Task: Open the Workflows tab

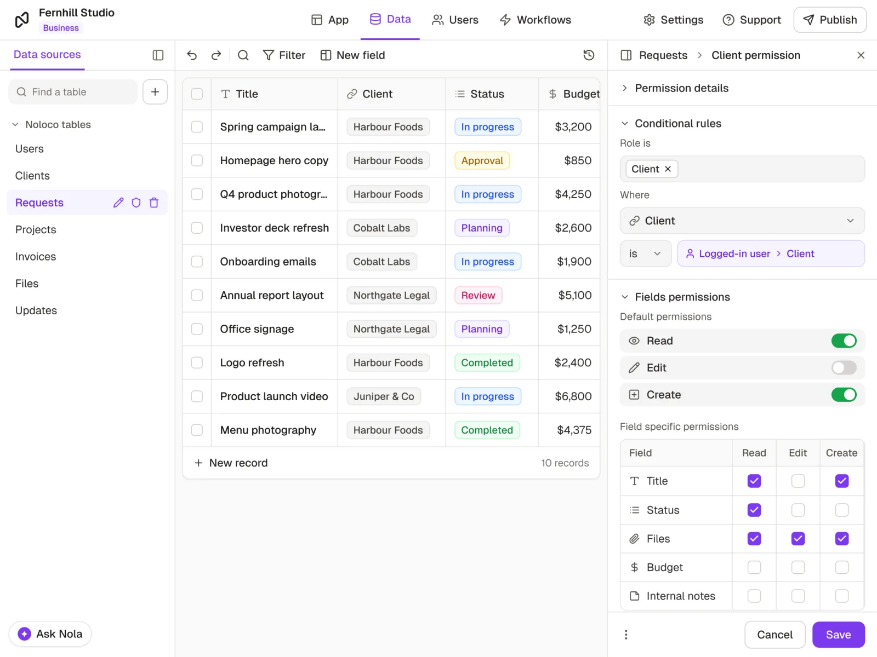Action: coord(535,20)
